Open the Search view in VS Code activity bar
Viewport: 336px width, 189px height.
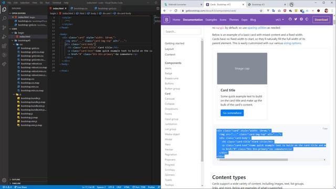point(4,18)
